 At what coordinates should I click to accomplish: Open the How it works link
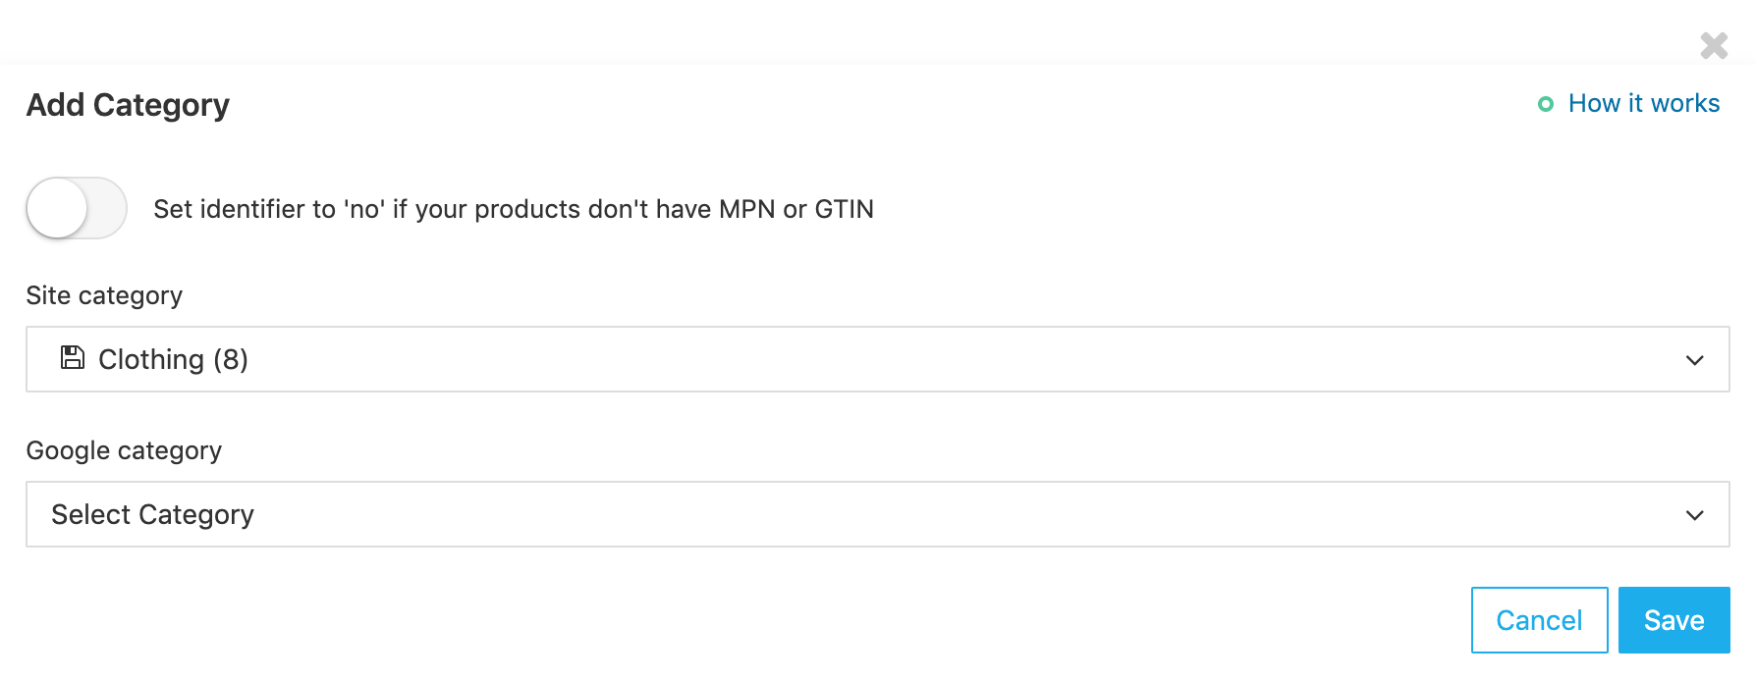coord(1643,104)
